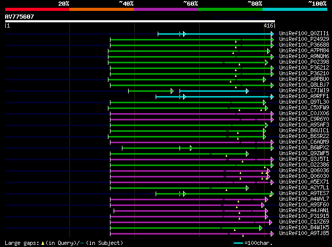Select the UniRef100_C0JX06 label
The height and width of the screenshot is (247, 332).
click(304, 114)
